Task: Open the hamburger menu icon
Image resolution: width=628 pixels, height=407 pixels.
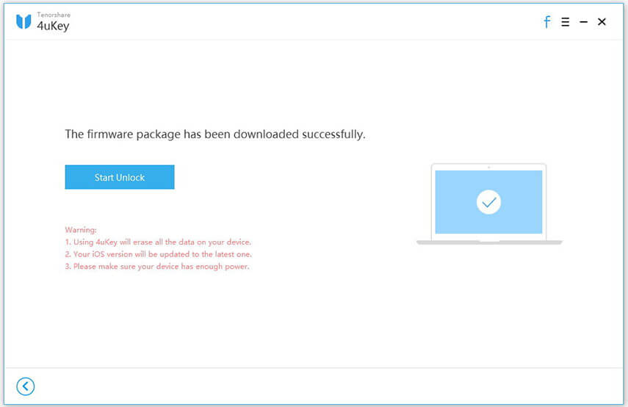Action: pyautogui.click(x=565, y=21)
